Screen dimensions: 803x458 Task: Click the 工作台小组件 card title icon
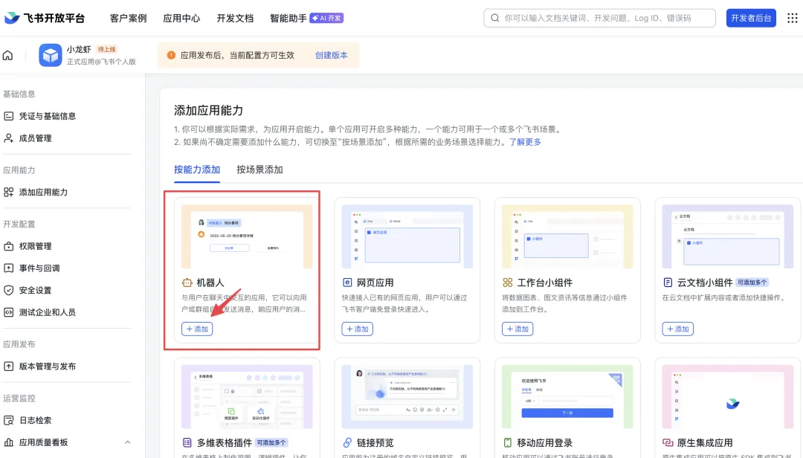pos(508,283)
